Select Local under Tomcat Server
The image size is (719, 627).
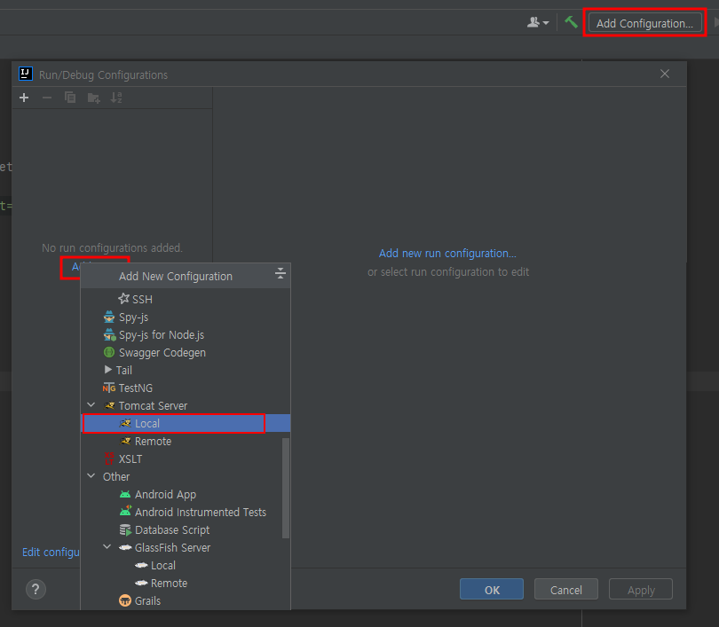click(x=186, y=424)
